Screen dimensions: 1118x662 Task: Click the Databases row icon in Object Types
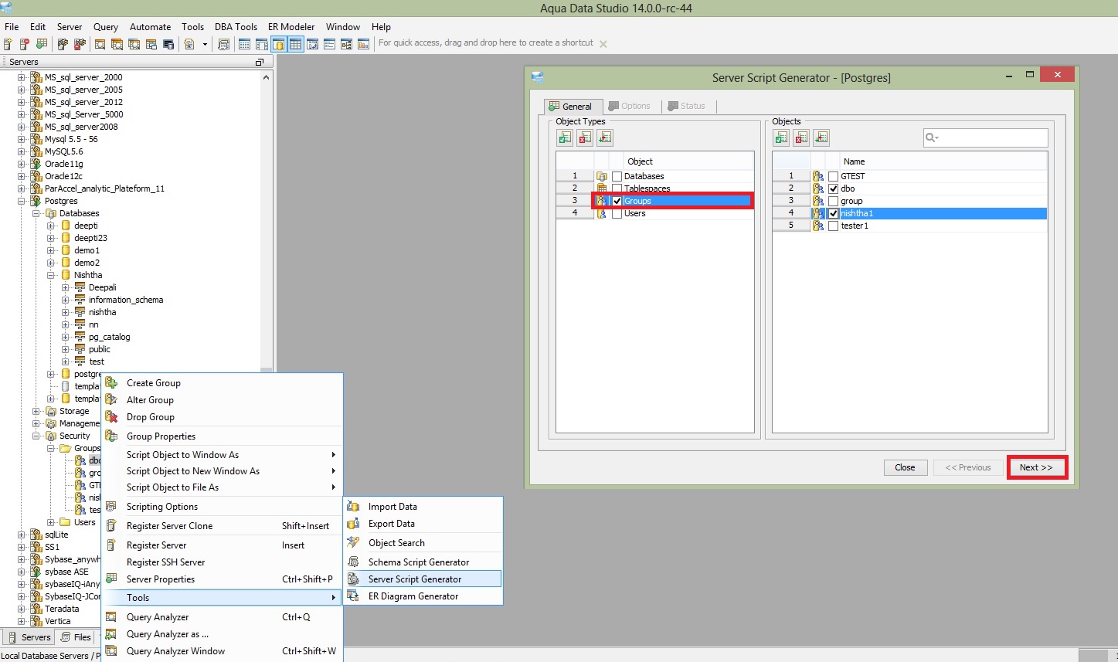tap(602, 176)
